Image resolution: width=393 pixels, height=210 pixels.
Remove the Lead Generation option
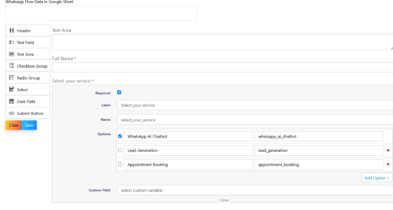point(388,150)
